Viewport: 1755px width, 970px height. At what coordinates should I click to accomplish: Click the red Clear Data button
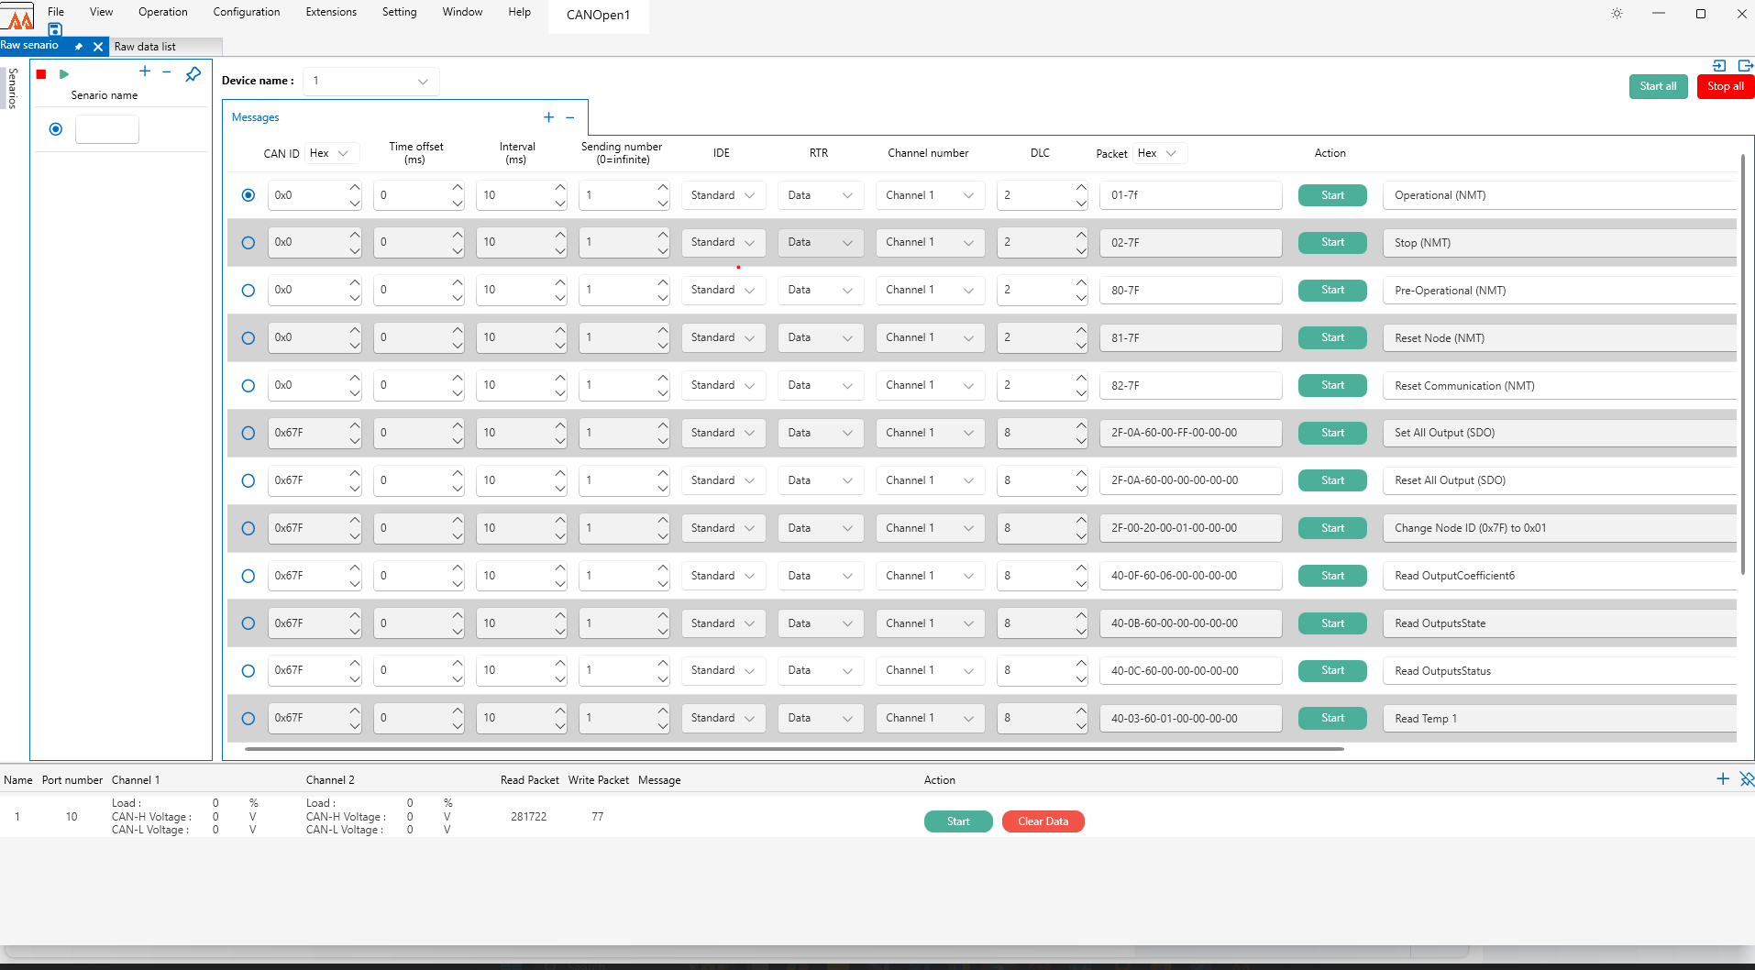pyautogui.click(x=1043, y=821)
